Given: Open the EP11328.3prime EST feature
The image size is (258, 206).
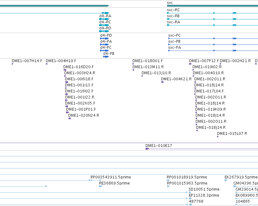Looking at the screenshot, I should click(190, 199).
